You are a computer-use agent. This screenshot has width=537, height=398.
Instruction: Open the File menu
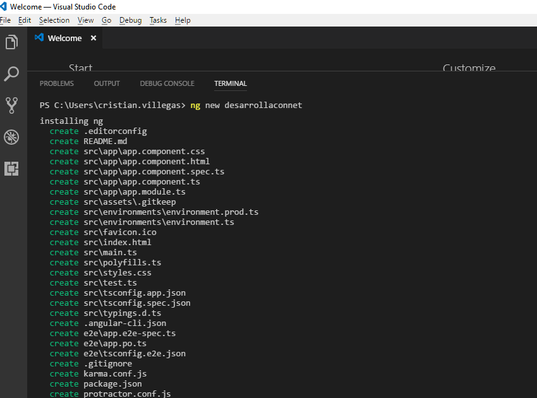coord(6,20)
